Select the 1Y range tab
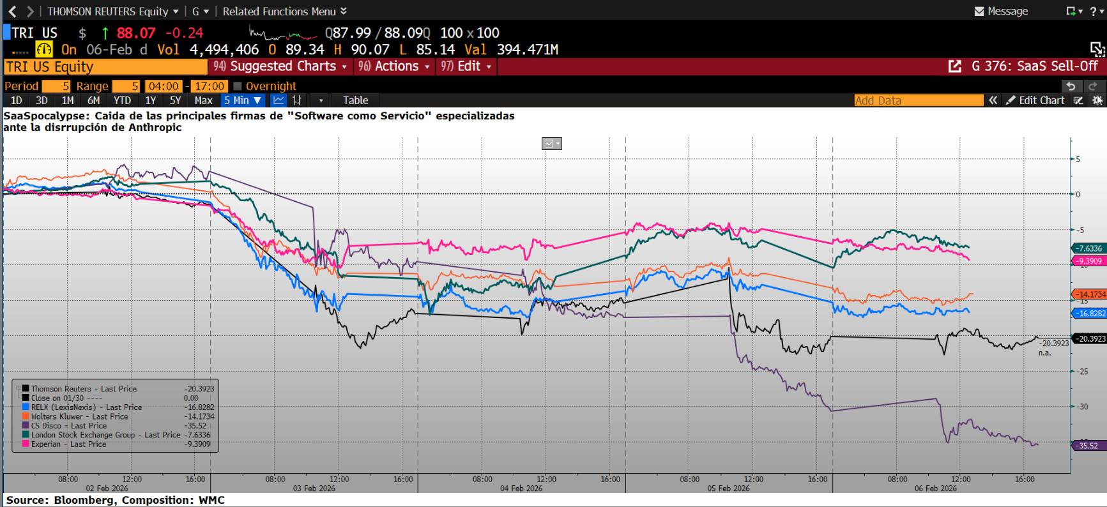The width and height of the screenshot is (1107, 507). [150, 100]
